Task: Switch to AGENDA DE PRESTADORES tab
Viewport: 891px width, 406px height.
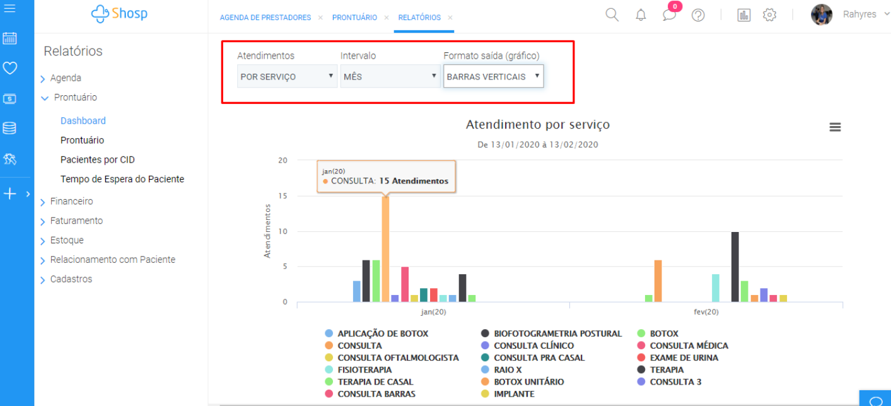Action: click(x=265, y=18)
